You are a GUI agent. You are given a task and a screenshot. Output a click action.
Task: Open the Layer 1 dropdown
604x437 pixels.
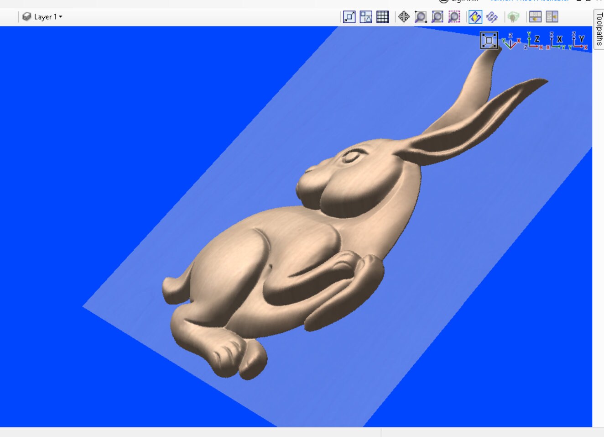coord(44,17)
